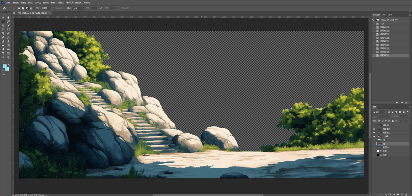Click the Home button in options bar

(x=4, y=8)
